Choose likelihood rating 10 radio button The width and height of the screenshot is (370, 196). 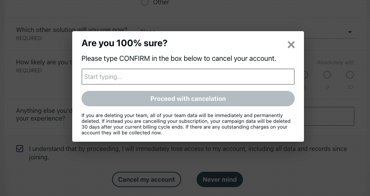(x=350, y=75)
